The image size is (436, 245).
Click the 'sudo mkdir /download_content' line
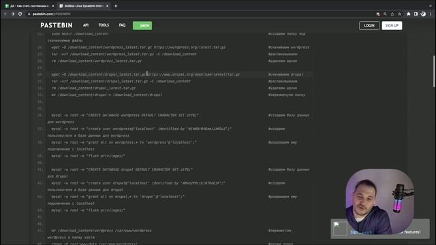point(80,34)
